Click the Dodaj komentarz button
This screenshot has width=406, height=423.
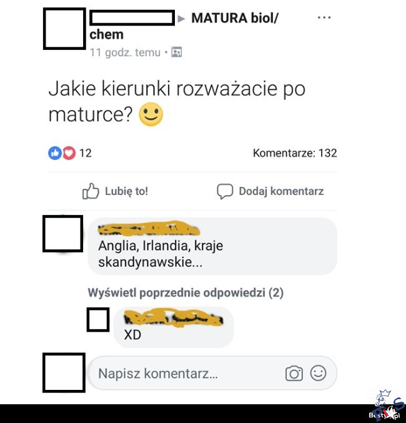270,191
